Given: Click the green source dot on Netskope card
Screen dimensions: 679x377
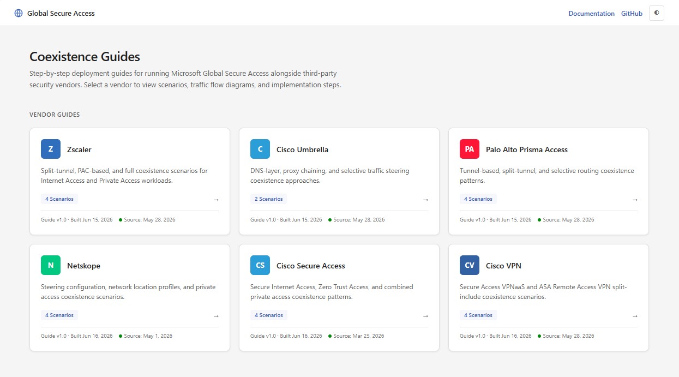Looking at the screenshot, I should pos(121,336).
